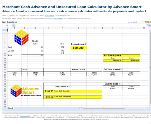Viewport: 151px width, 124px height.
Task: Select row header 13
Action: [x=5, y=60]
